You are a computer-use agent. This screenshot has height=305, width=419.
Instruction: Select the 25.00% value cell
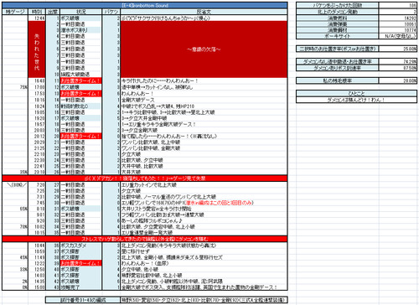(398, 49)
